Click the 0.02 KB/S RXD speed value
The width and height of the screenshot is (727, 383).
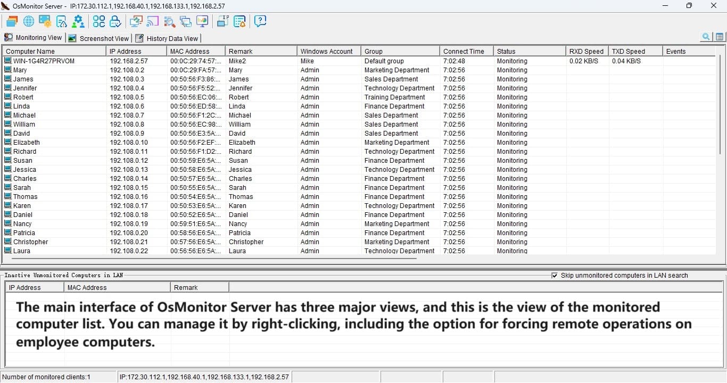click(x=584, y=61)
